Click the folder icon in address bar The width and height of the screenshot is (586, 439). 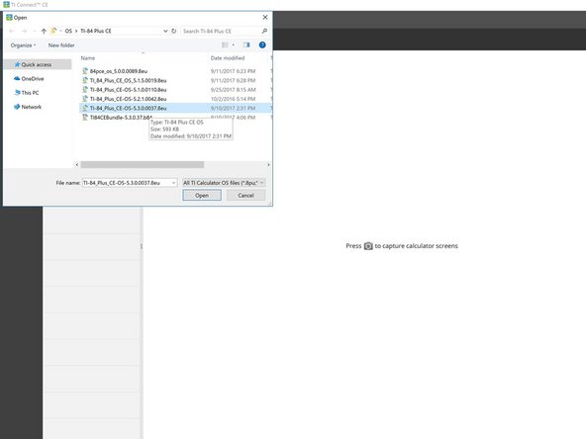point(53,31)
